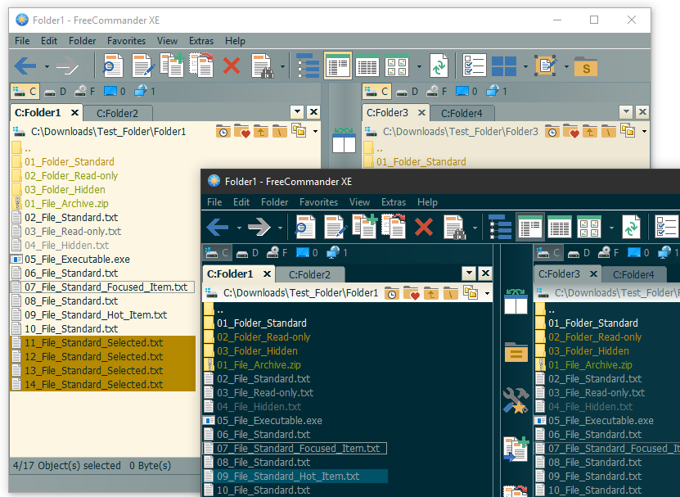Toggle dual-panel layout icon in light window toolbar
Viewport: 680px width, 497px height.
tap(503, 66)
